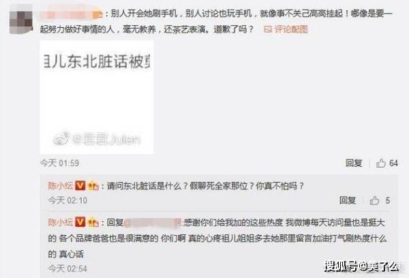Click the orange V badge on the 02:10 reply
The image size is (409, 278).
point(80,186)
